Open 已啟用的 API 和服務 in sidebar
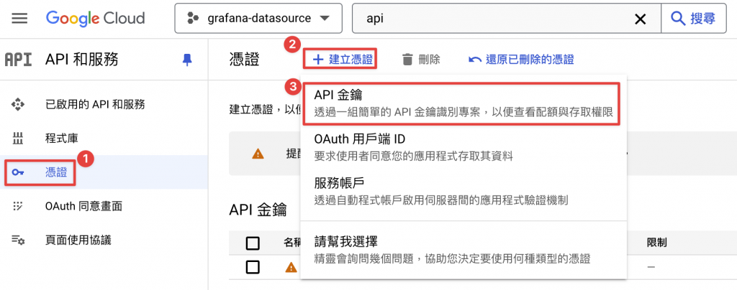Screen dimensions: 737x290 coord(95,104)
